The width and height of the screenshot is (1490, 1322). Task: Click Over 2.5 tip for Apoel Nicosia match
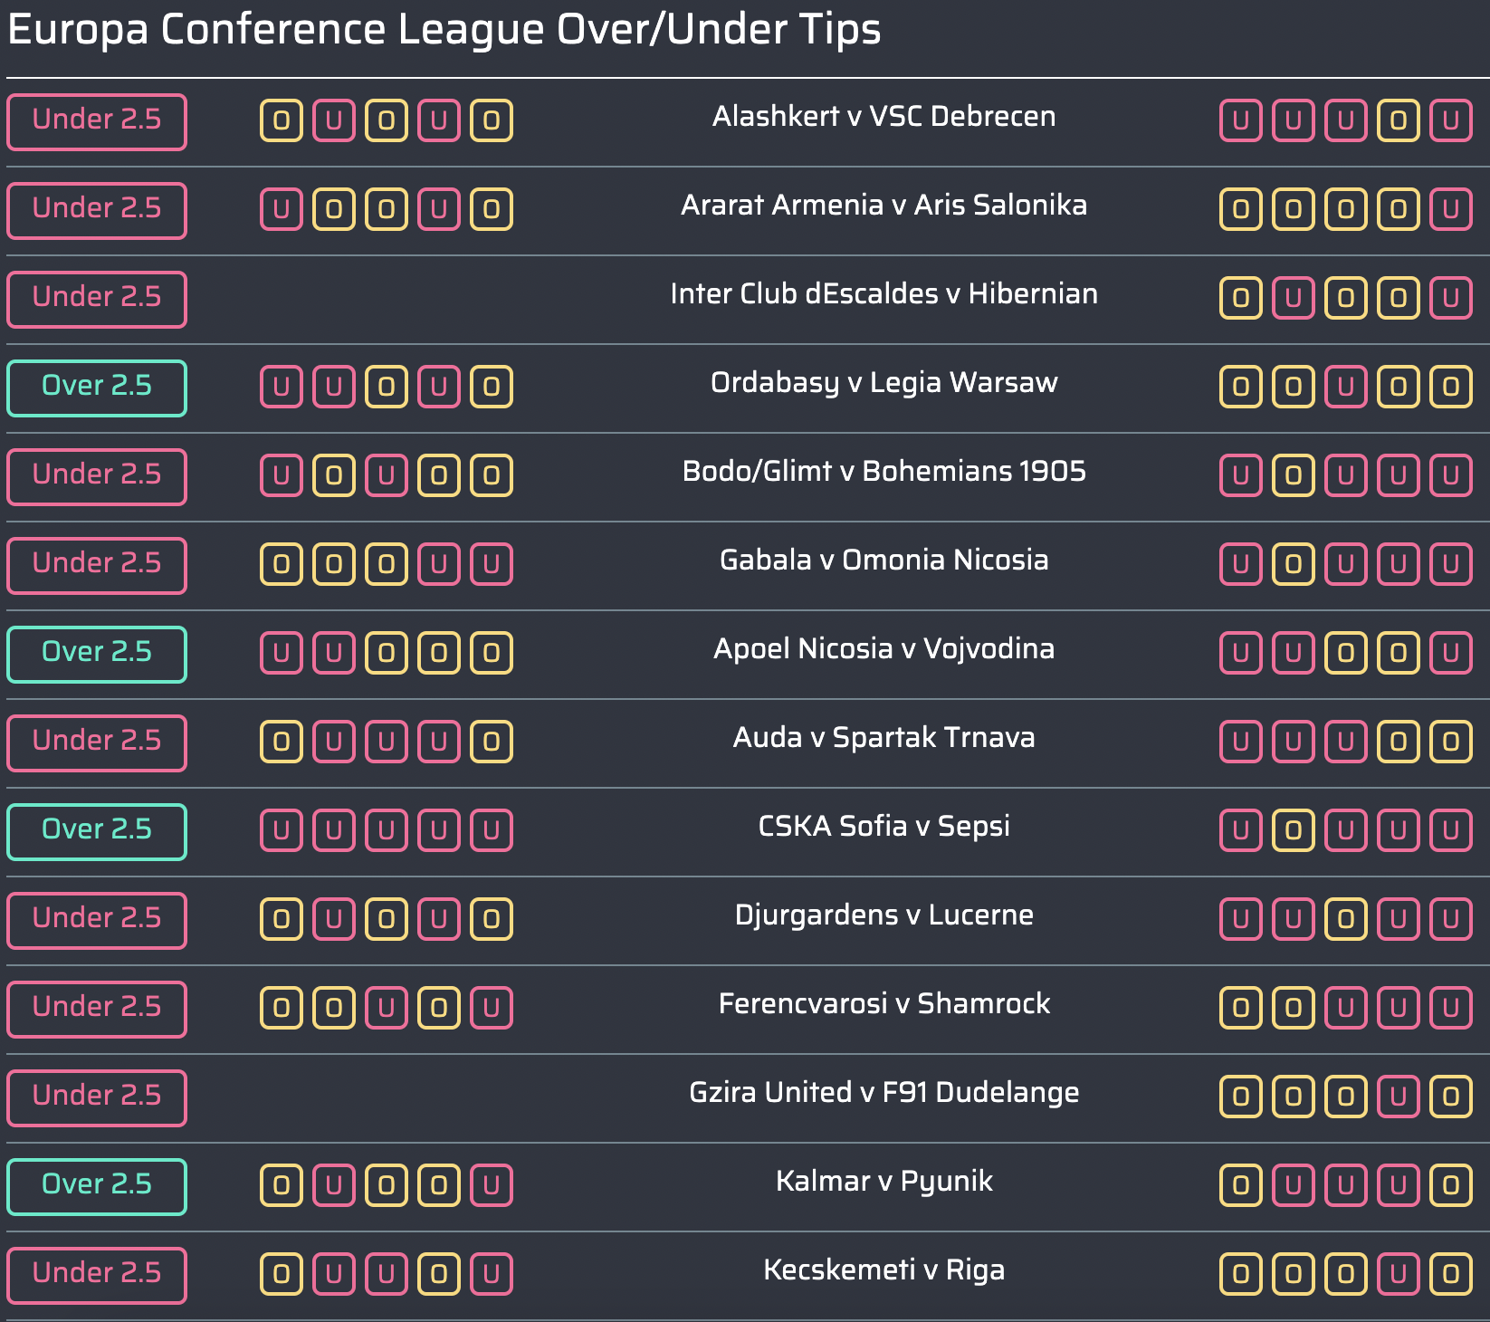point(97,655)
